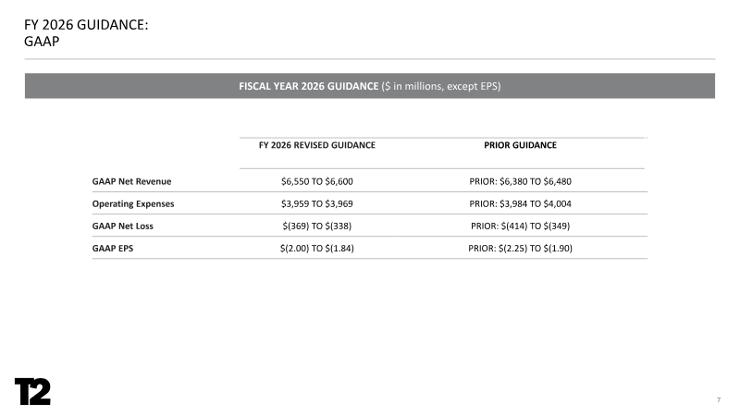The width and height of the screenshot is (740, 416).
Task: Click the GAAP Net Loss row label
Action: click(x=123, y=226)
